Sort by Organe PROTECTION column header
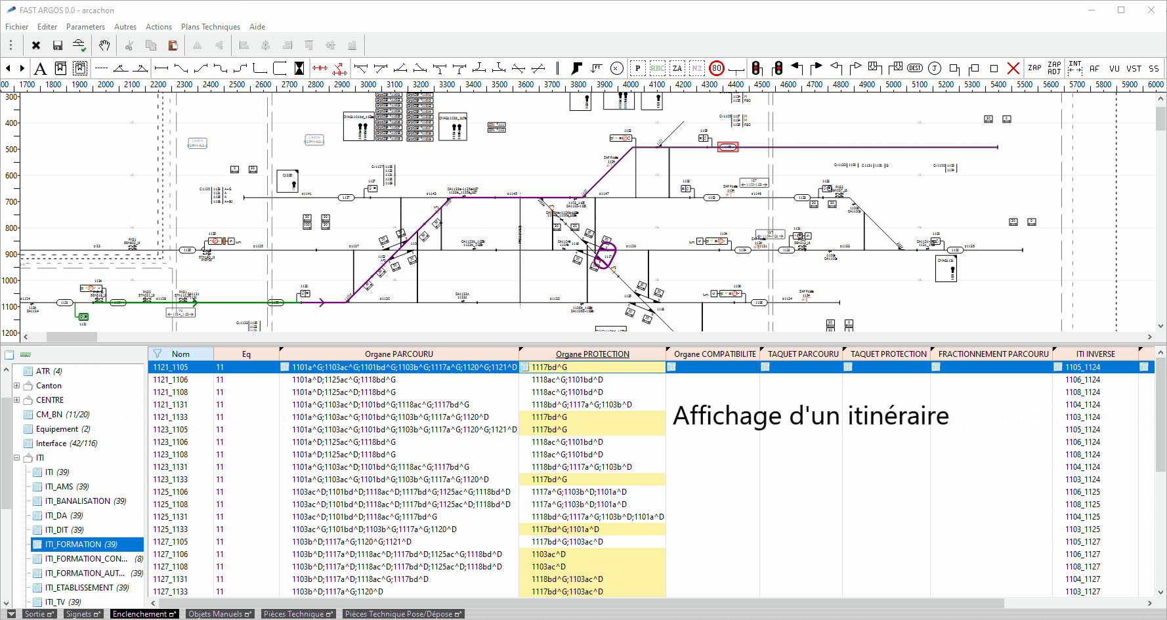The image size is (1167, 620). (x=592, y=354)
